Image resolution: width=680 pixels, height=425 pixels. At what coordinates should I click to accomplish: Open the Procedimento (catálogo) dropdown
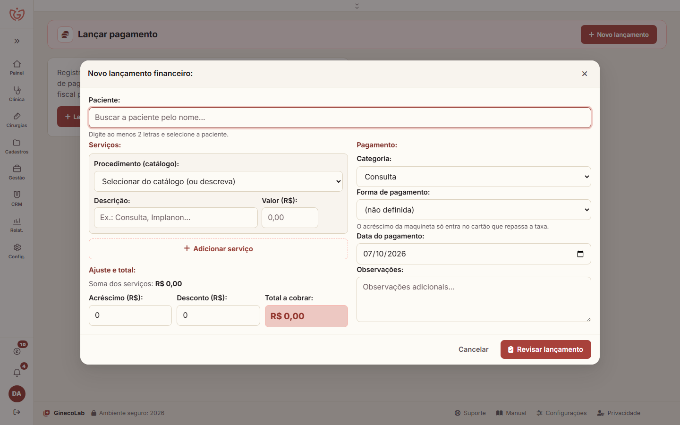[218, 181]
